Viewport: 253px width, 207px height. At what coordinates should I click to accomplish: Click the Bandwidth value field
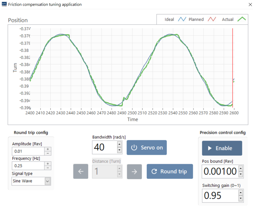pos(104,147)
